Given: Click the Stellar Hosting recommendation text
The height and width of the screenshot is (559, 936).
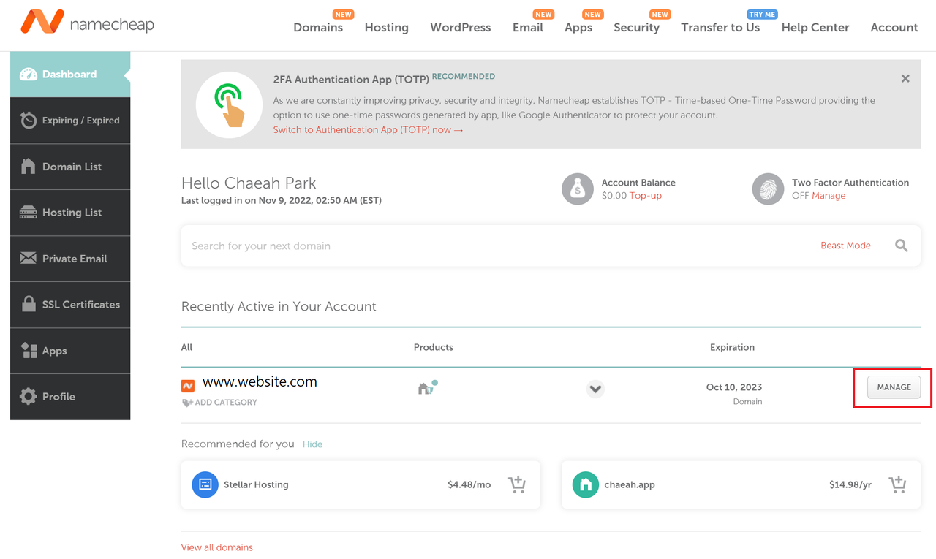Looking at the screenshot, I should 256,484.
